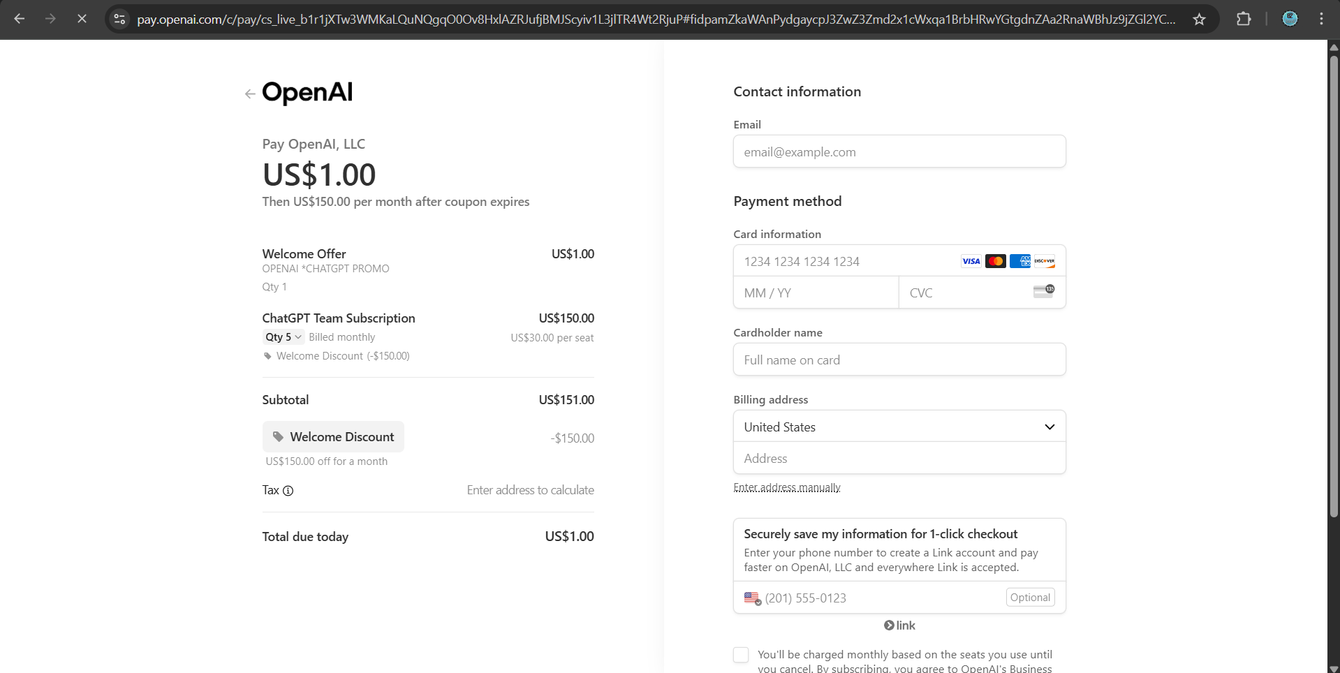Image resolution: width=1340 pixels, height=673 pixels.
Task: Click the US flag phone country selector
Action: (752, 598)
